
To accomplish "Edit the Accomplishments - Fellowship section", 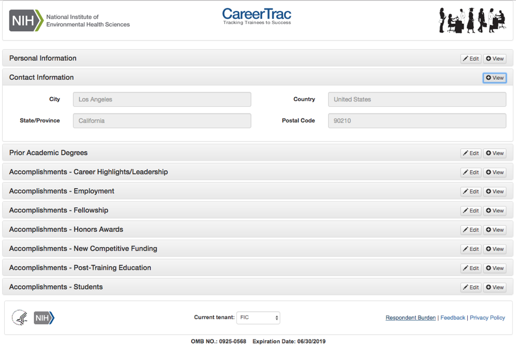I will coord(470,211).
